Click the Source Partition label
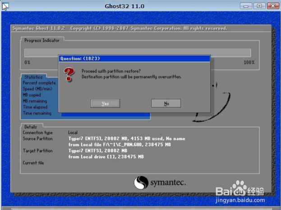 coord(37,139)
